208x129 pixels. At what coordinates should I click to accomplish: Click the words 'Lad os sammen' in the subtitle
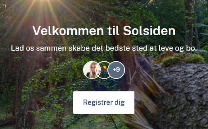(38, 48)
